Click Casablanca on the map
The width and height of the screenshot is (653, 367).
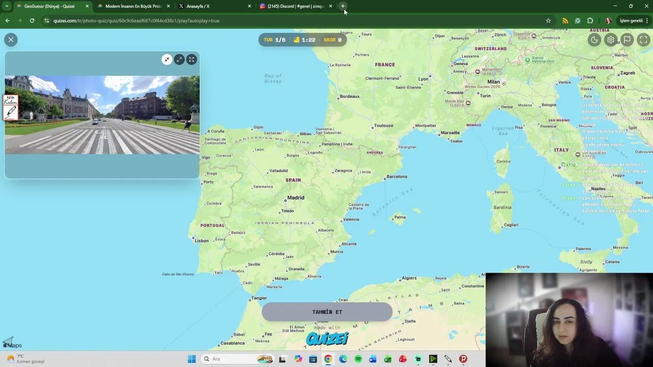click(x=233, y=343)
